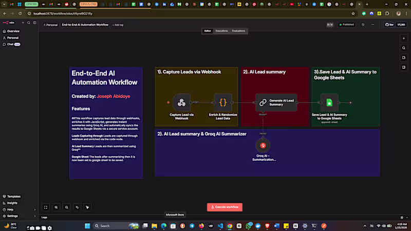Open Visual Studio Code from taskbar
The height and width of the screenshot is (231, 411).
click(220, 226)
